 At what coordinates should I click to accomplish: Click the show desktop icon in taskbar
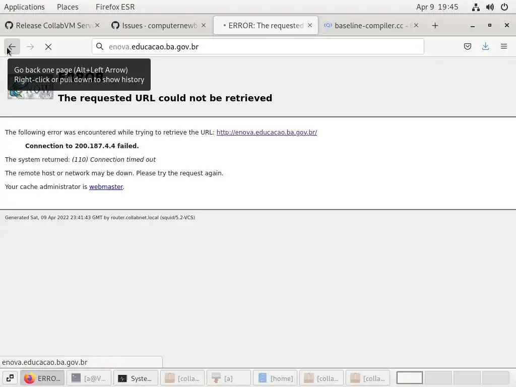click(x=10, y=378)
